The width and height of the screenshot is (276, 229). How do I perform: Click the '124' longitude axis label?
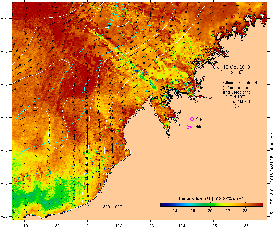tap(182, 226)
